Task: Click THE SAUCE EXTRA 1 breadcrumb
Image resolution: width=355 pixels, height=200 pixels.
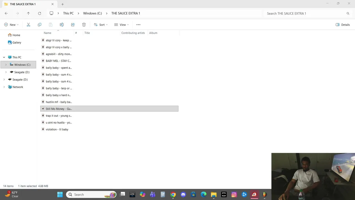Action: [x=126, y=13]
